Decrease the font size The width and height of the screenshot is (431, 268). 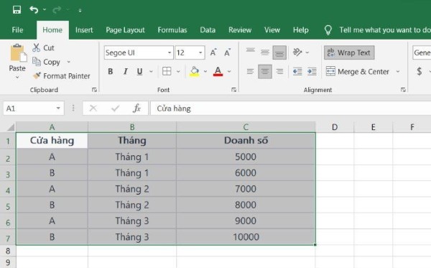[x=227, y=52]
